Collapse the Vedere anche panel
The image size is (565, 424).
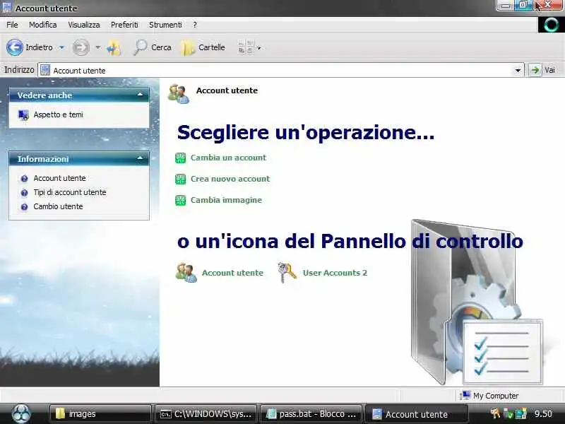140,95
